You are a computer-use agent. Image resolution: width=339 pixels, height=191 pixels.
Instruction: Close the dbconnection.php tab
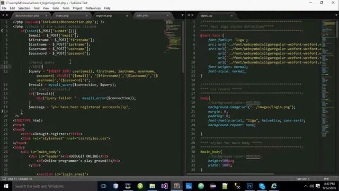pos(46,16)
